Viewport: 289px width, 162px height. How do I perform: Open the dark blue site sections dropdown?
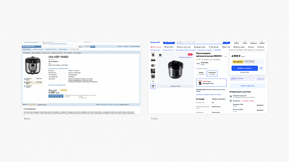[32, 46]
